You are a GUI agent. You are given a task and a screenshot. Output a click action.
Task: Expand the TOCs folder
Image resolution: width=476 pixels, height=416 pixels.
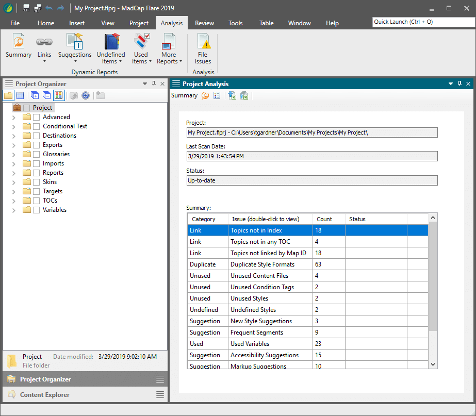pyautogui.click(x=13, y=201)
